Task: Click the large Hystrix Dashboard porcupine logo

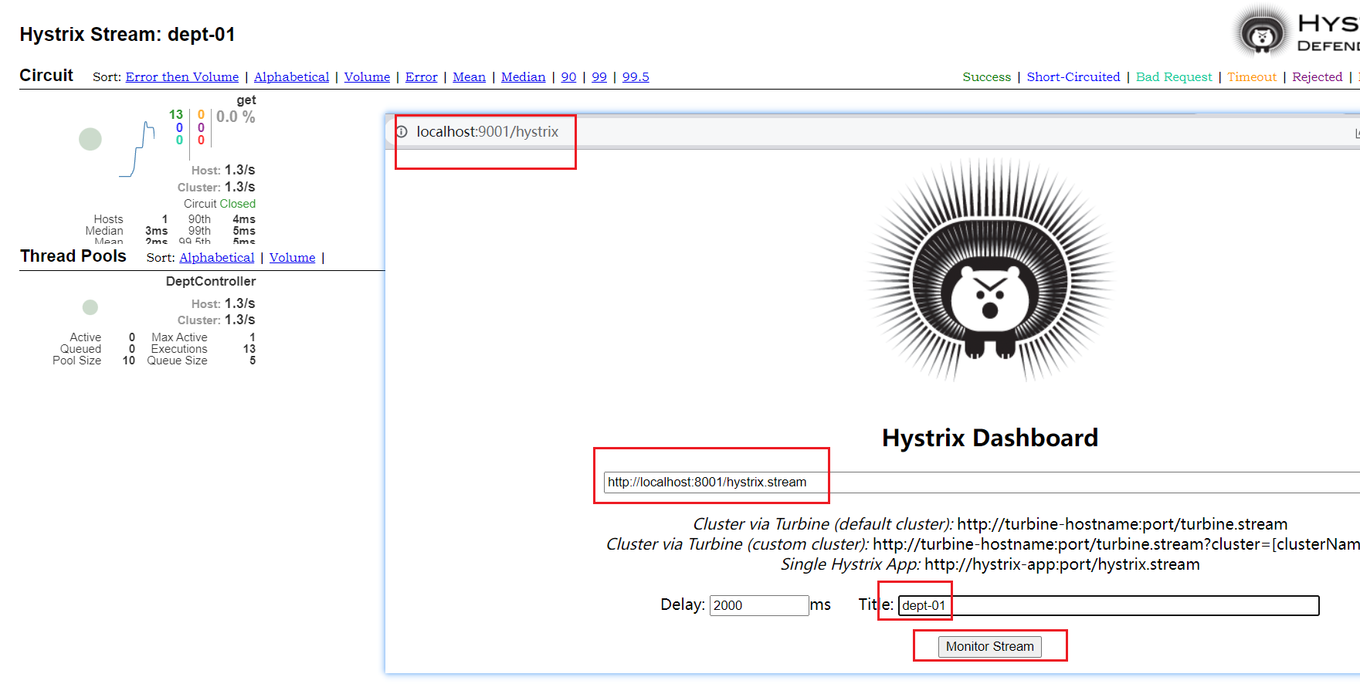Action: (989, 270)
